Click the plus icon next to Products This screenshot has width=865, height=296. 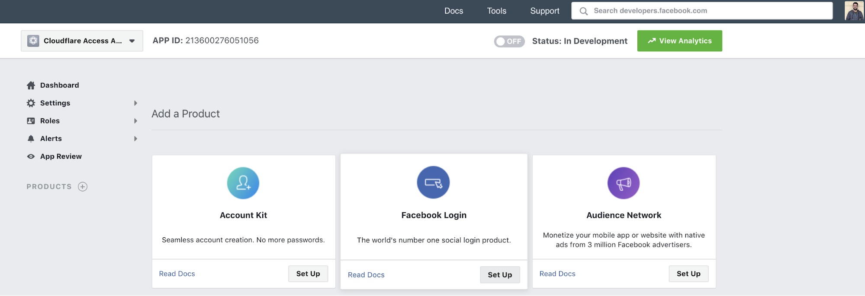[x=83, y=186]
